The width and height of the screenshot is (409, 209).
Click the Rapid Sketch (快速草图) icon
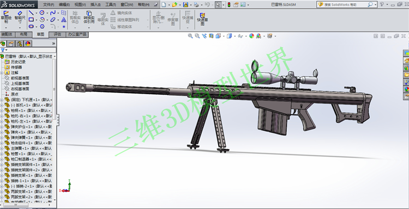pos(202,19)
